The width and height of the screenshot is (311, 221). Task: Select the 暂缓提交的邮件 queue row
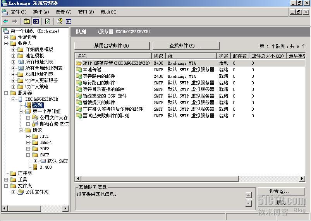190,103
